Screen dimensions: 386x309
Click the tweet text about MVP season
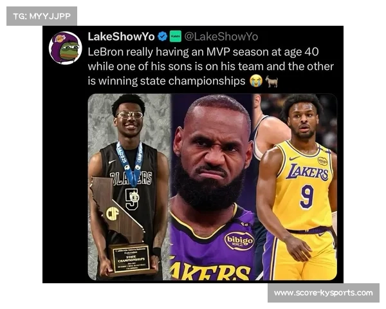211,66
